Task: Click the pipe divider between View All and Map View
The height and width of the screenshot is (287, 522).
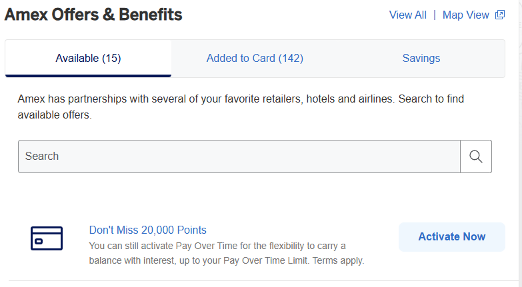Action: (x=435, y=15)
